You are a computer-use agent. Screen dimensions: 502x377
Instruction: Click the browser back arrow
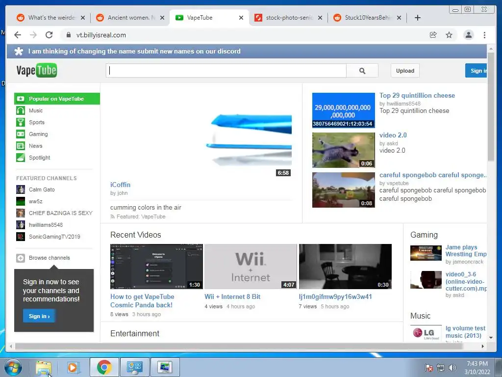click(18, 35)
